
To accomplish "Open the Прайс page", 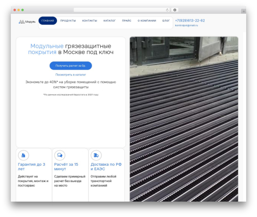I will point(126,21).
